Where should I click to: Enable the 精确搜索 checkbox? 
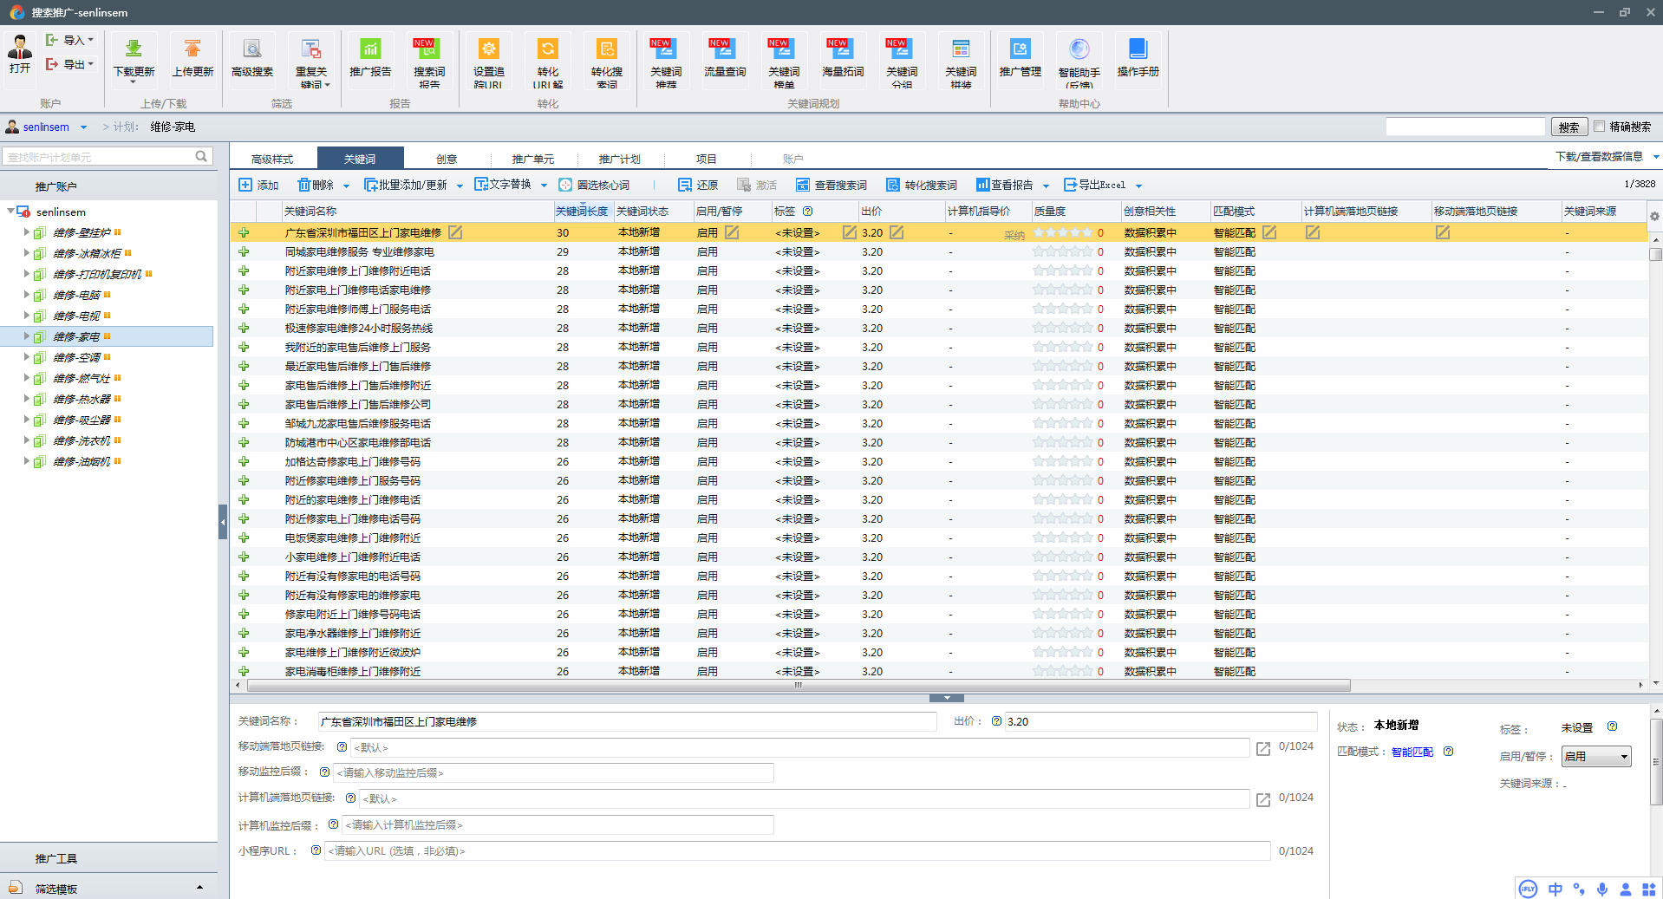pos(1600,127)
